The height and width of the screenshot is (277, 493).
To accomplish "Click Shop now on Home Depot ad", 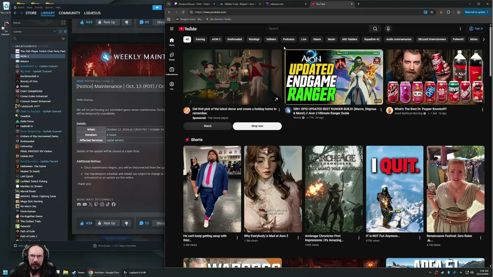I will click(x=257, y=126).
